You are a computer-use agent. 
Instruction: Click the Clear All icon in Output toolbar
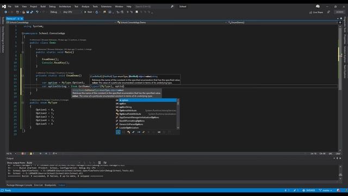100,163
